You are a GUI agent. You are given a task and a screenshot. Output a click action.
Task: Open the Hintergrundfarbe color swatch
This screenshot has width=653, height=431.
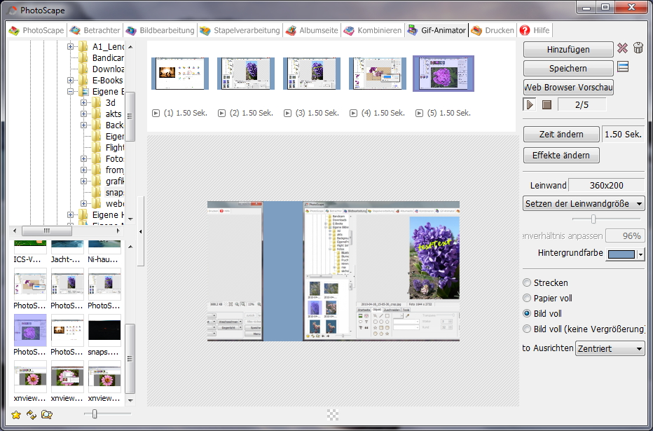(x=621, y=254)
